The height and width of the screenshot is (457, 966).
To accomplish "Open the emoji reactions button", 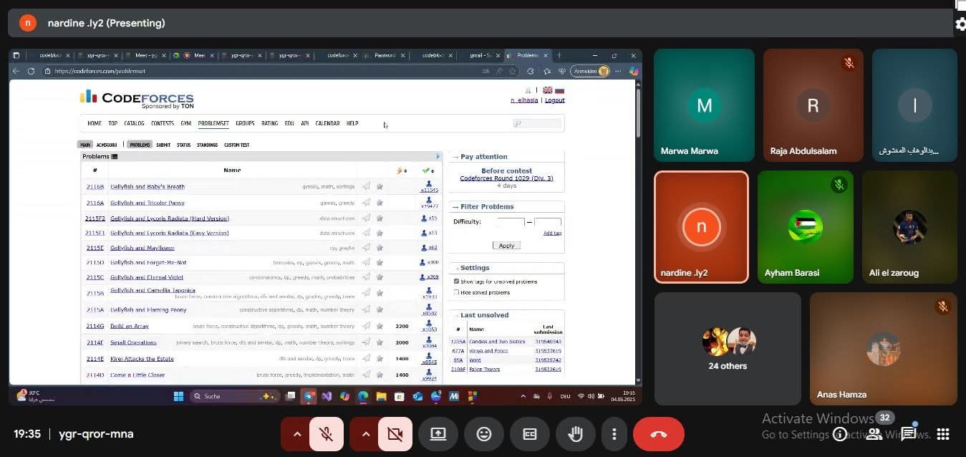I will (x=484, y=434).
